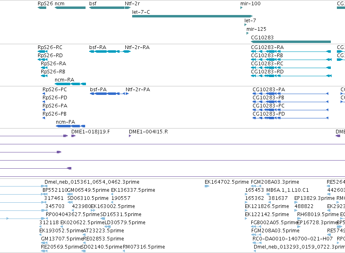Open EST LD30579.5prime
The image size is (345, 253).
(x=125, y=223)
